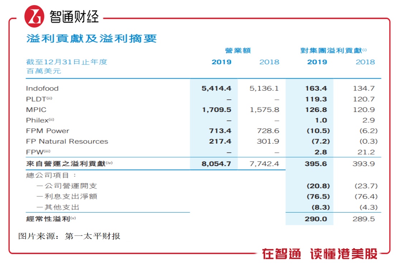
Task: Click the 總公司項目 section label
Action: (x=51, y=175)
